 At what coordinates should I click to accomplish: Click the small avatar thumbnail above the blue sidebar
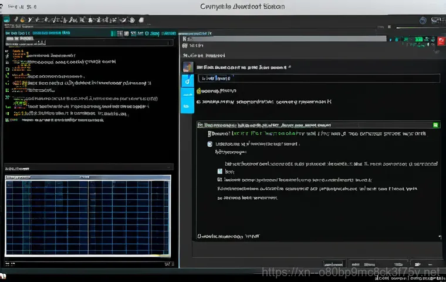[x=188, y=67]
